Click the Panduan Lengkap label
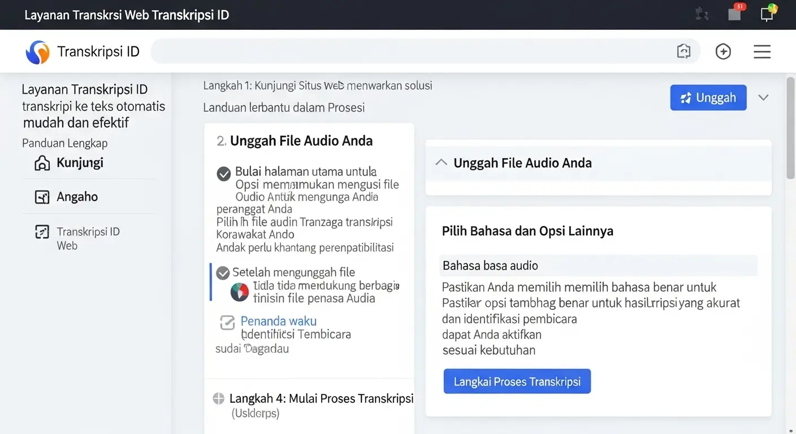796x434 pixels. [x=64, y=143]
